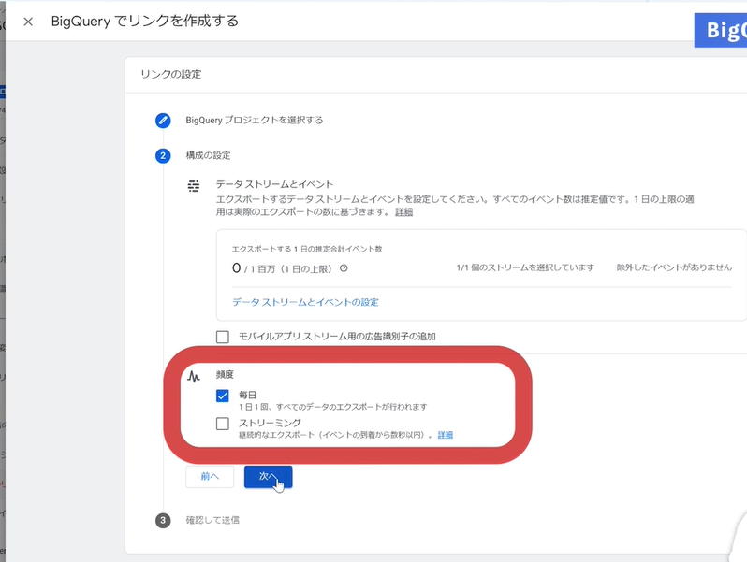Check モバイルアプリ ストリーム用の広告識別子の追加 box
Viewport: 747px width, 562px height.
coord(223,337)
